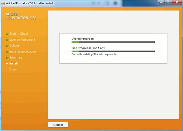Click the Adobe Illustrator CS3 logo text

point(21,16)
